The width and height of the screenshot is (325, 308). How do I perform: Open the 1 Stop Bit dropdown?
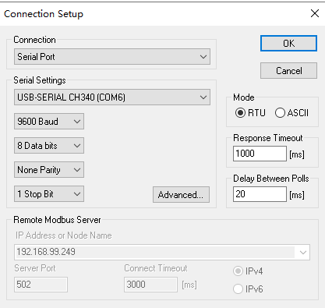[x=49, y=193]
